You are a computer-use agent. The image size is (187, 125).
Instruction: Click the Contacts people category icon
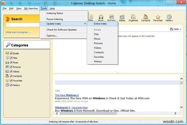[7, 76]
